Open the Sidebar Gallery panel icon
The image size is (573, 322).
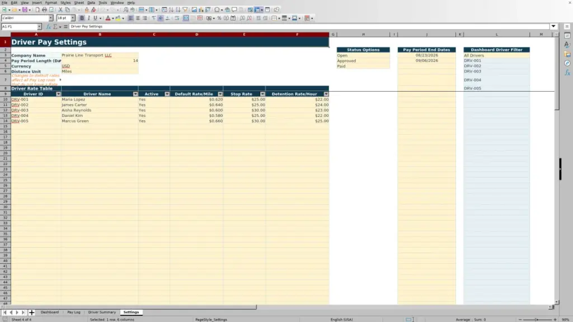[x=567, y=54]
